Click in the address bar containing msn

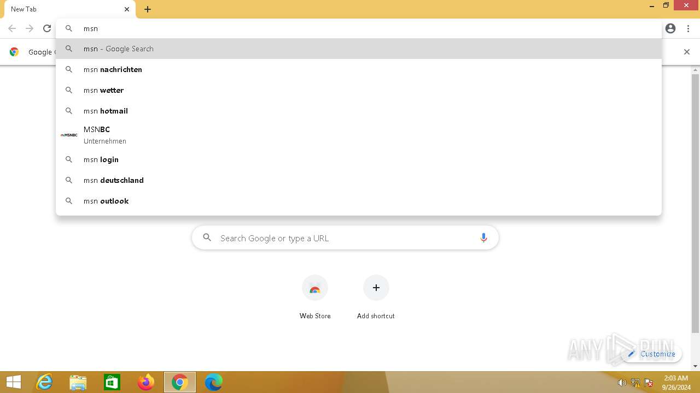[359, 28]
